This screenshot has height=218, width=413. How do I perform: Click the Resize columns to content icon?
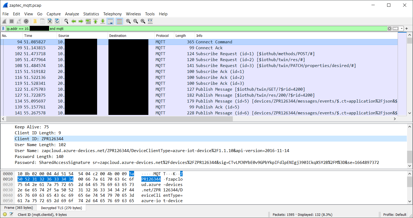151,21
